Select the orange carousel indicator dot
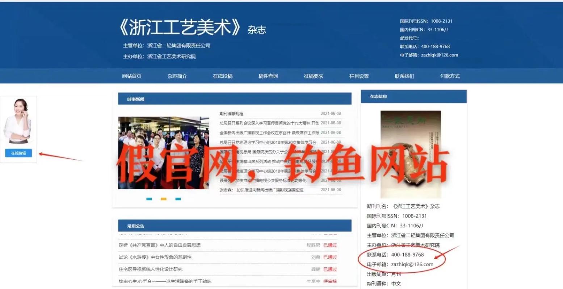Image resolution: width=563 pixels, height=289 pixels. pyautogui.click(x=164, y=198)
